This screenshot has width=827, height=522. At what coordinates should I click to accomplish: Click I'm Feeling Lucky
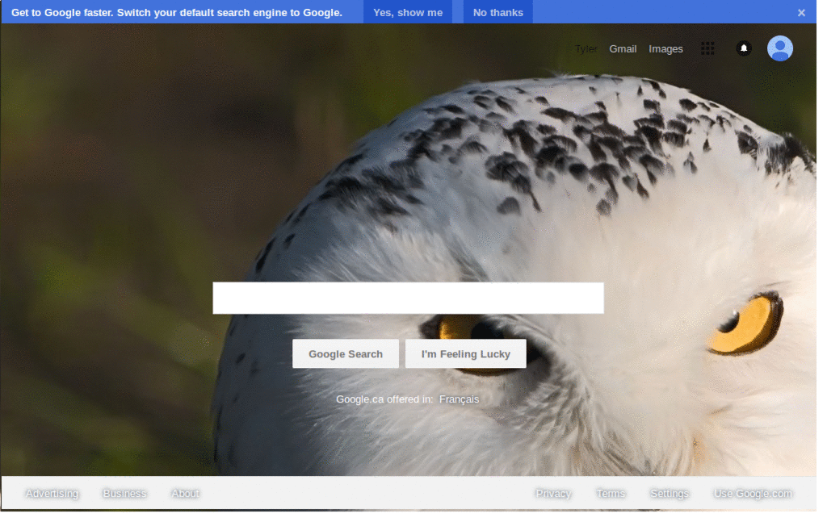click(466, 353)
